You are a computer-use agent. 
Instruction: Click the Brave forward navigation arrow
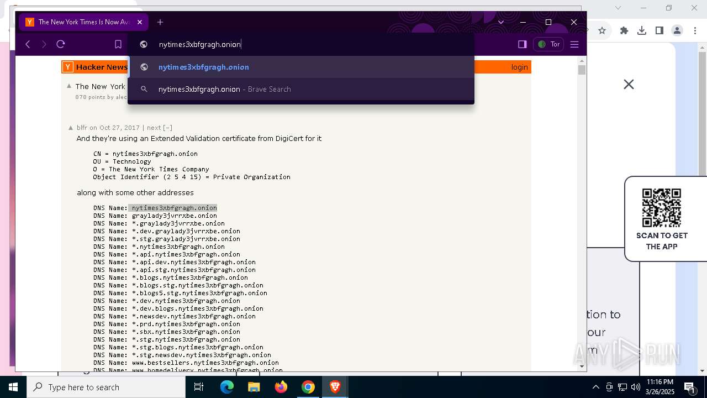(44, 44)
